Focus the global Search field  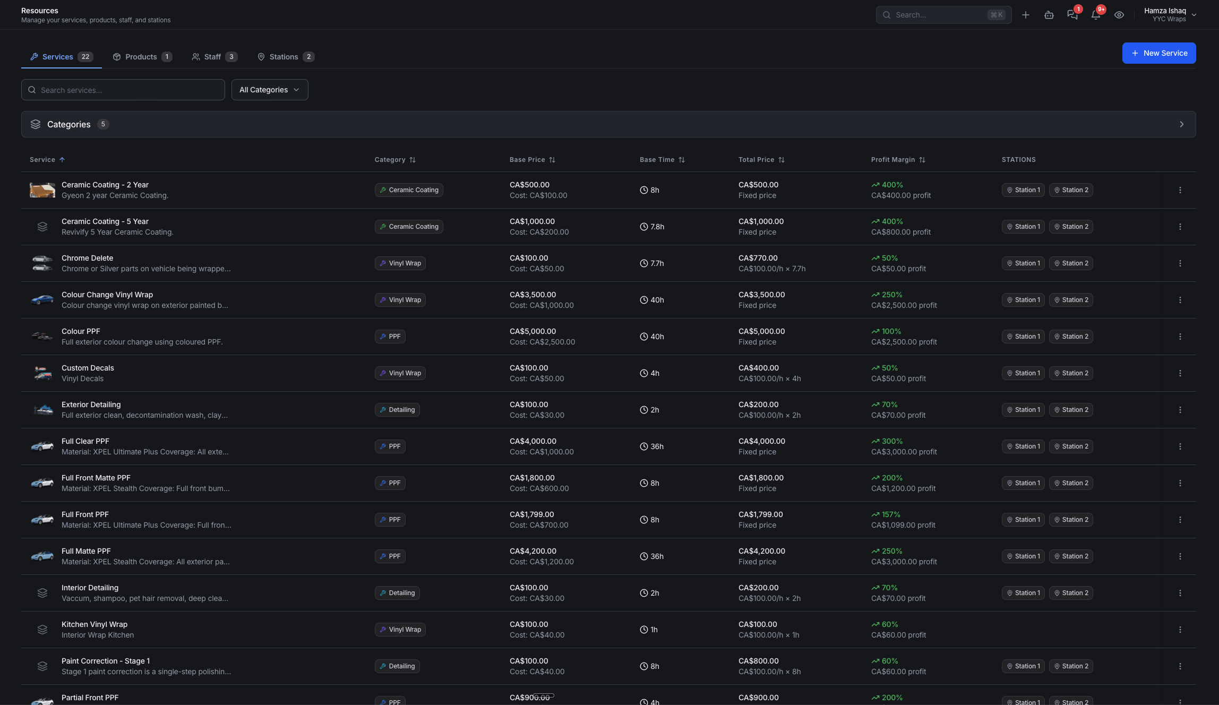pos(943,15)
